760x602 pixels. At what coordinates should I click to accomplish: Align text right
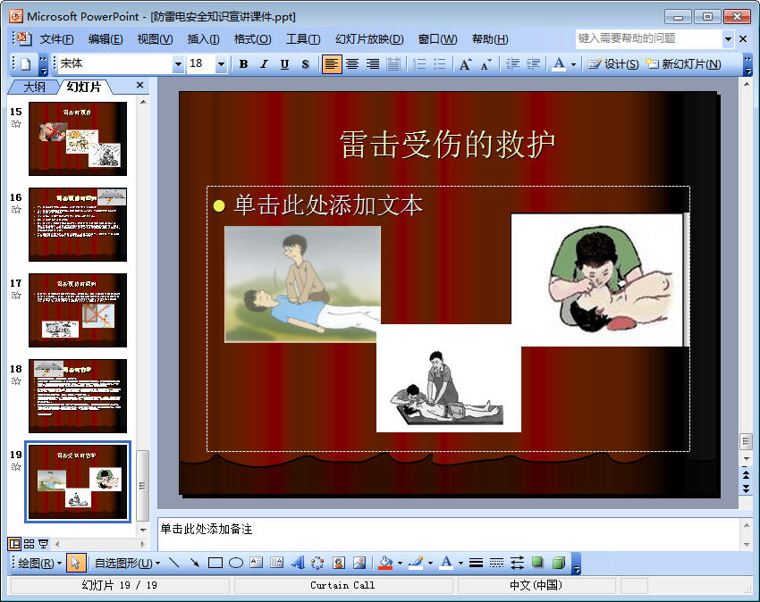(x=373, y=64)
